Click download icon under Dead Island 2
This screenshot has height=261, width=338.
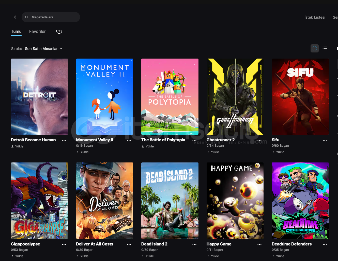pyautogui.click(x=143, y=256)
